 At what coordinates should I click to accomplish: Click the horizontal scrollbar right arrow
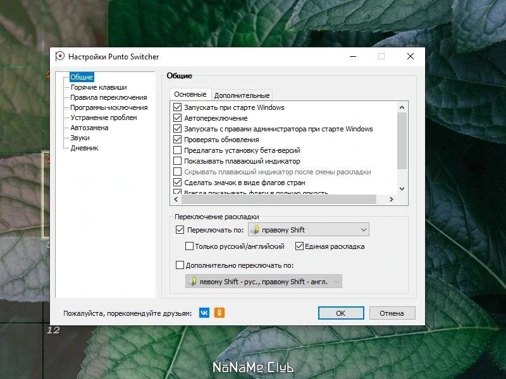click(392, 199)
